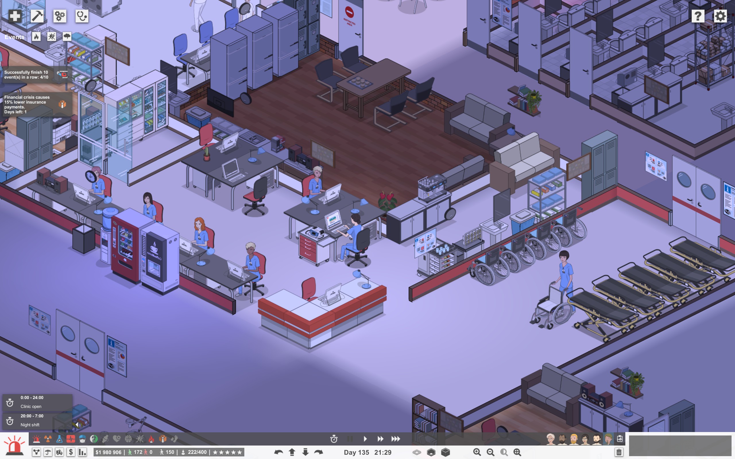Screen dimensions: 735x459
Task: Select the grayed cardiology heart icon
Action: 117,439
